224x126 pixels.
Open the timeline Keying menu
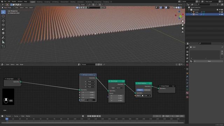(x=17, y=116)
